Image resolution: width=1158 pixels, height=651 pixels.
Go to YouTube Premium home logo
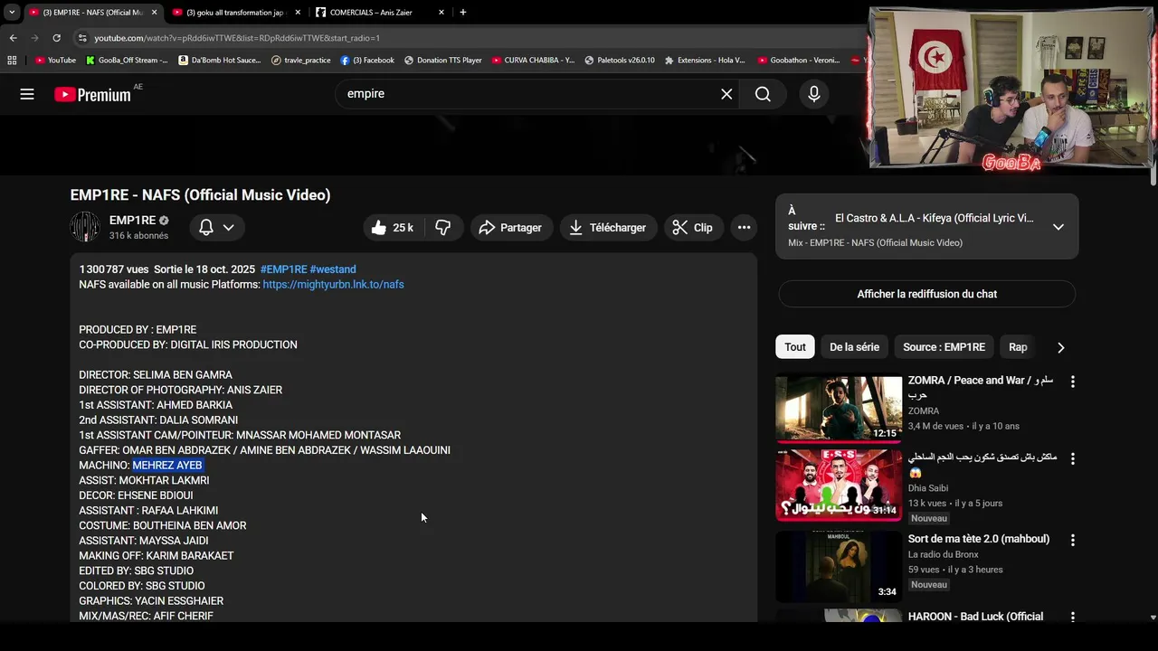[x=93, y=94]
